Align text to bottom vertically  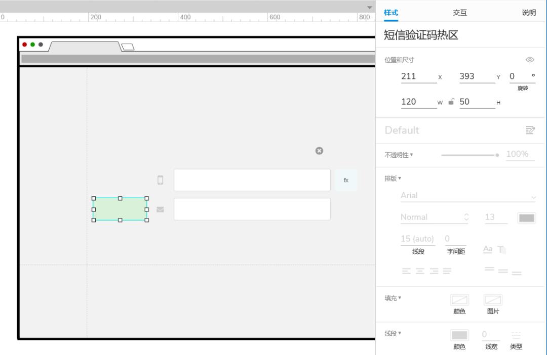(517, 273)
